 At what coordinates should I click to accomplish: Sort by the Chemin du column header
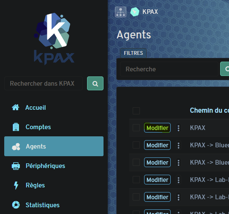(209, 111)
